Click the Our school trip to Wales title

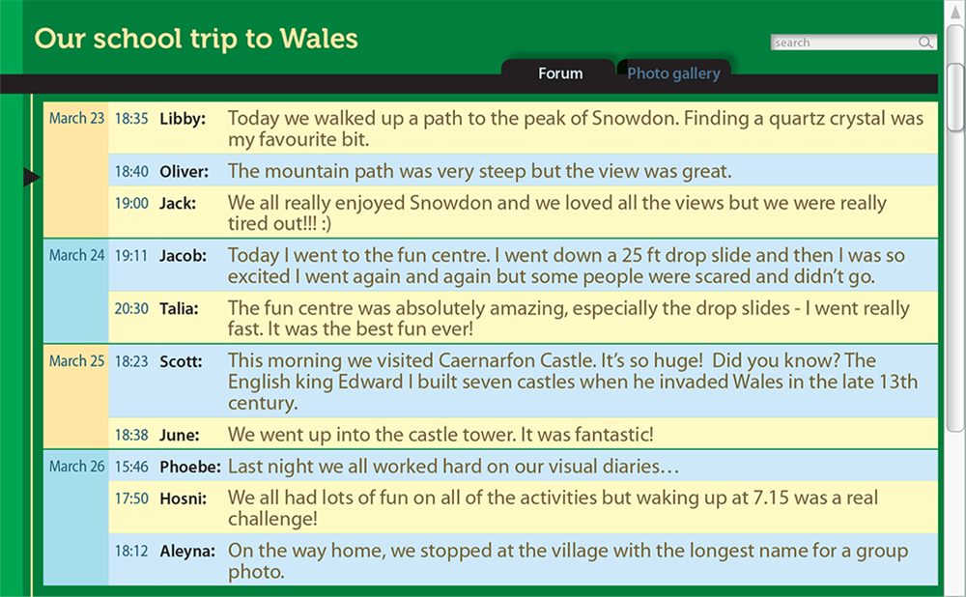196,39
